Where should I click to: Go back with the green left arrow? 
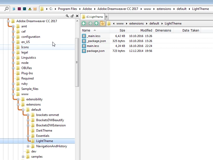point(84,23)
